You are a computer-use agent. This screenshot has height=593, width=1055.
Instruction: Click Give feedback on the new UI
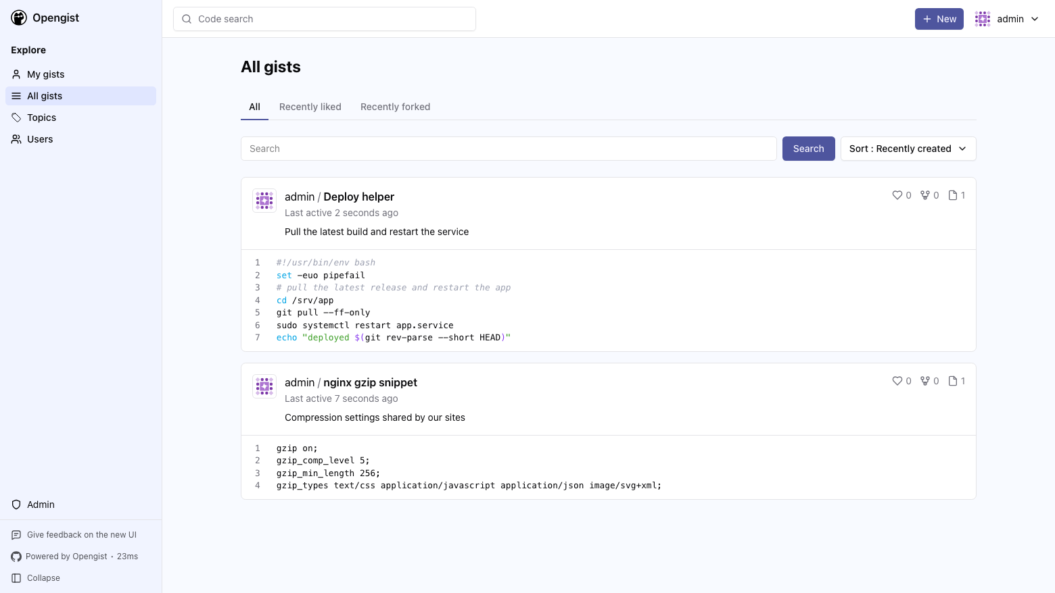[74, 535]
